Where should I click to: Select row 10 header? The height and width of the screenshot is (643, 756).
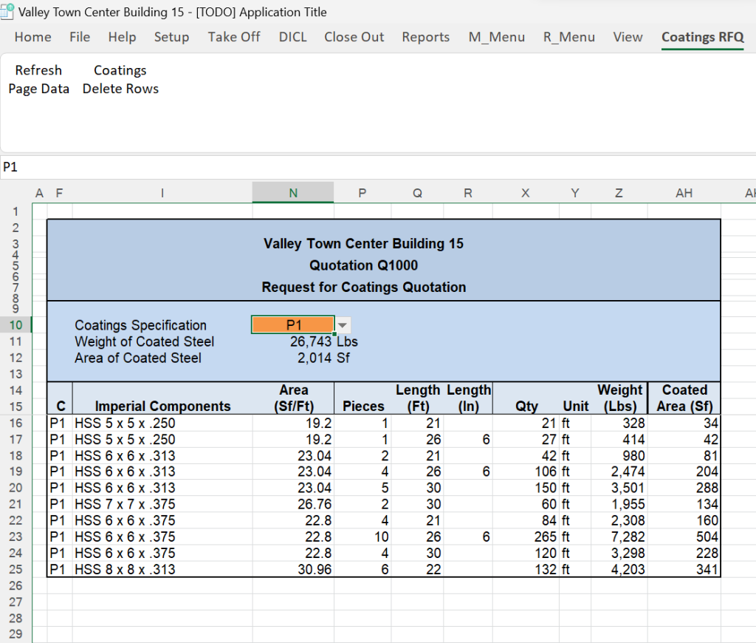tap(16, 325)
